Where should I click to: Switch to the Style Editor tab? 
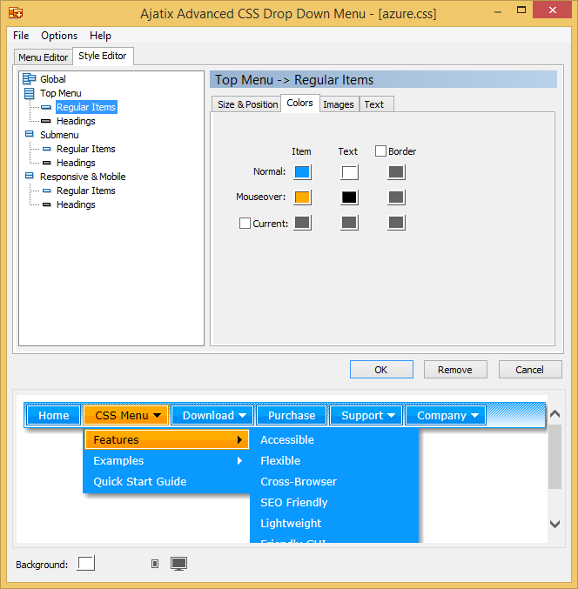tap(103, 56)
